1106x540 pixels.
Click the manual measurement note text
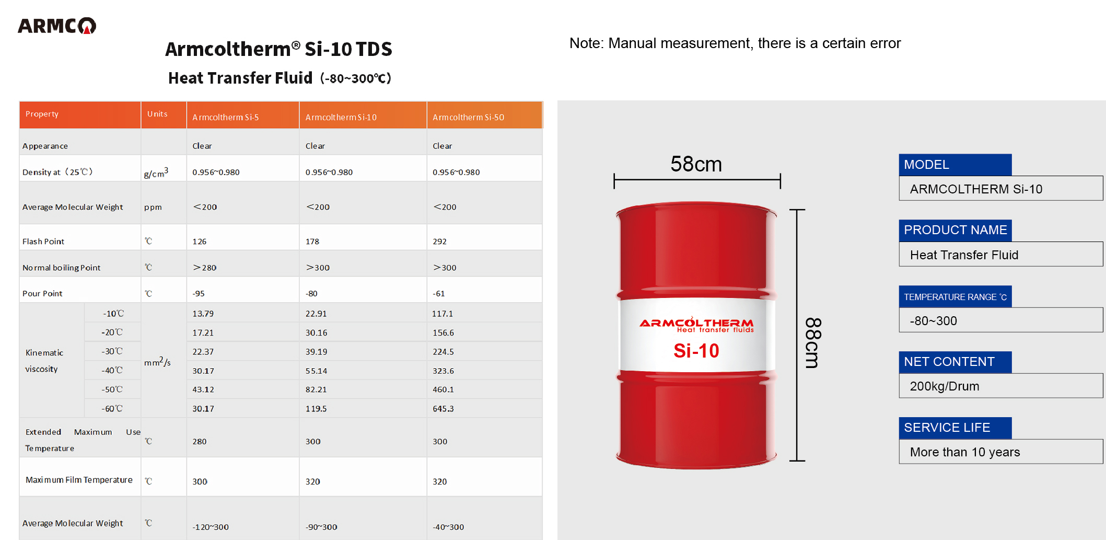735,43
